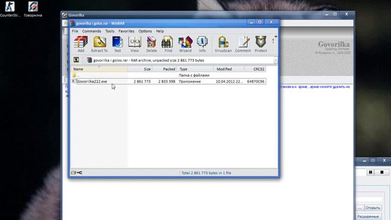
Task: Open the Favorites menu
Action: coord(126,31)
